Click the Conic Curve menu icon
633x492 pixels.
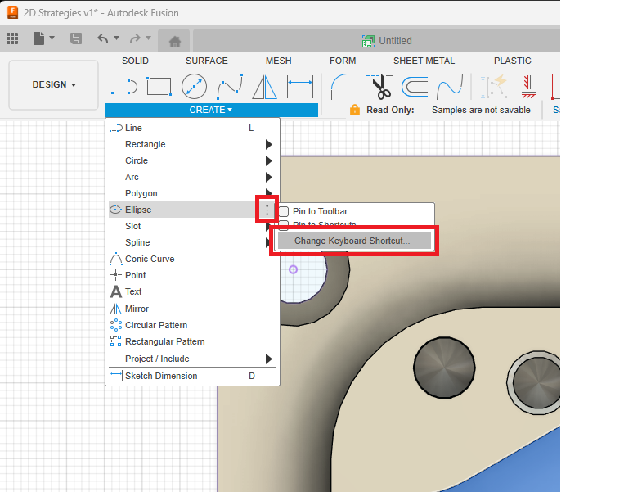[x=116, y=259]
